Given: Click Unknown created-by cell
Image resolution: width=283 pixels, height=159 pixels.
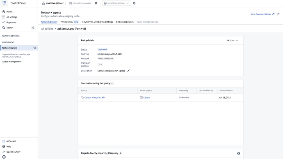Looking at the screenshot, I should [x=184, y=97].
